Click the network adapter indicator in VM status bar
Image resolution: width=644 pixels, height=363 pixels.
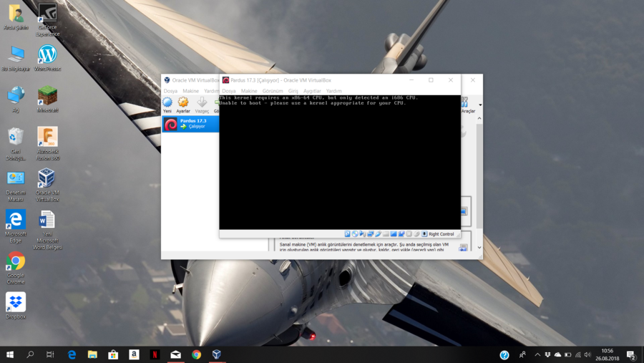(x=371, y=234)
